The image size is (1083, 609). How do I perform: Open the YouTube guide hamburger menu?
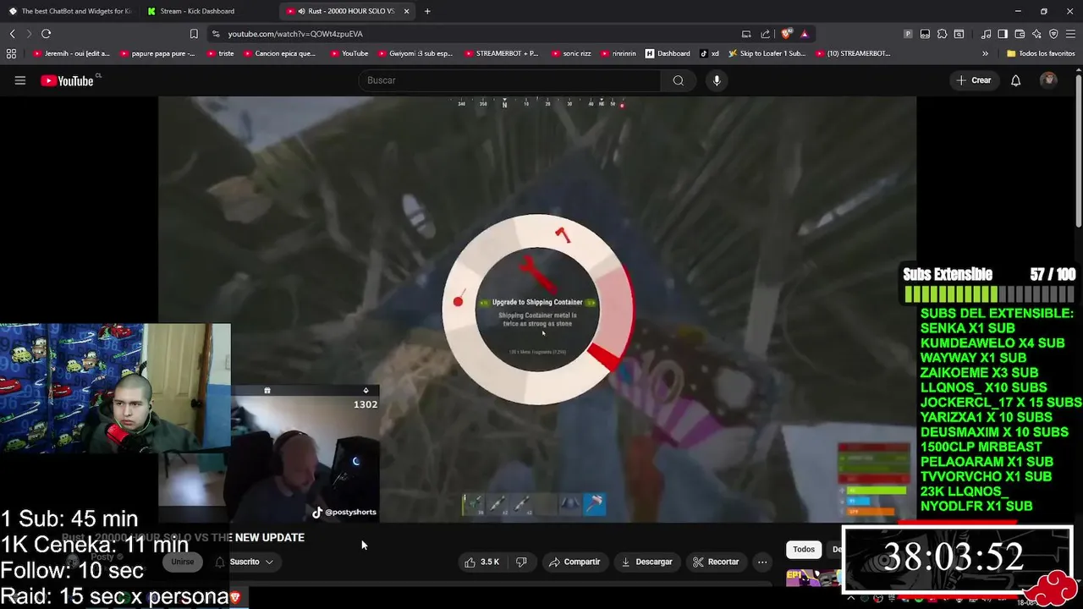(20, 80)
